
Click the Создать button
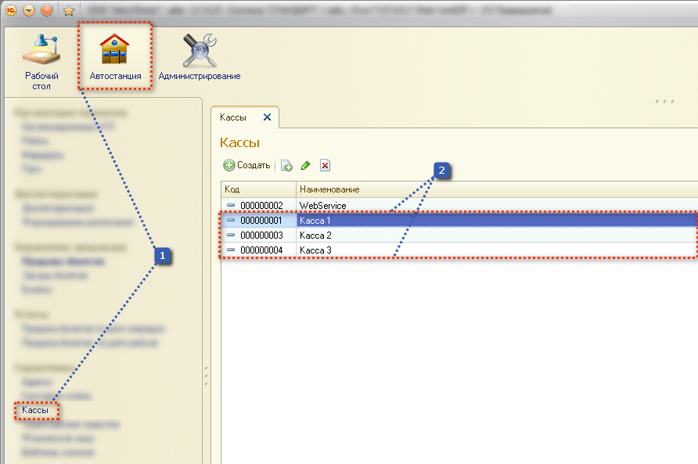point(247,165)
